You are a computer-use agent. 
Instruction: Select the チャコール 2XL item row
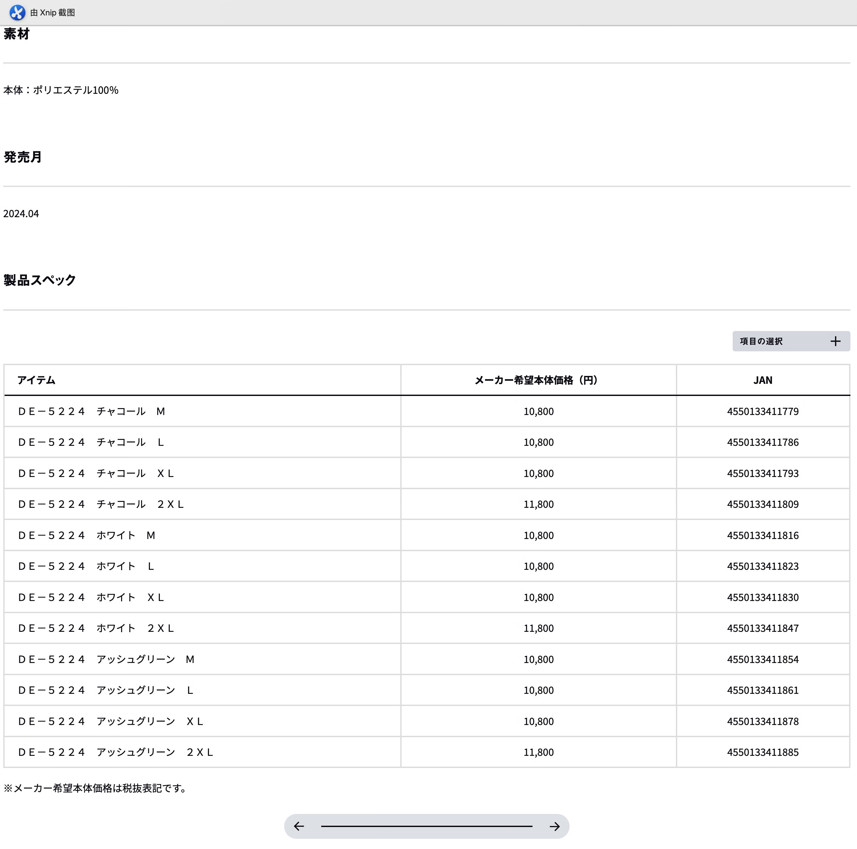pos(101,504)
